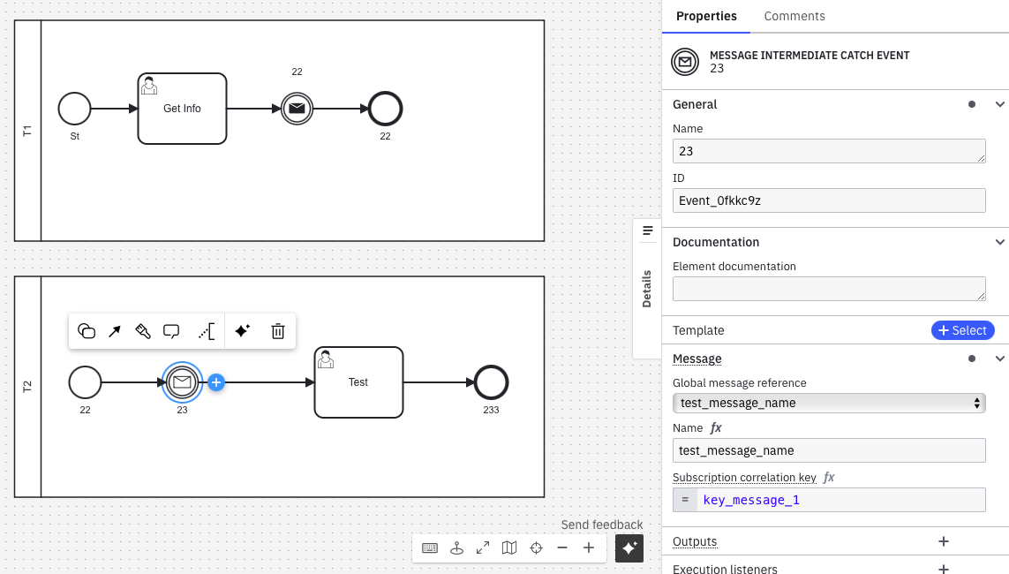Image resolution: width=1009 pixels, height=574 pixels.
Task: Click the blue plus append element button
Action: [x=216, y=382]
